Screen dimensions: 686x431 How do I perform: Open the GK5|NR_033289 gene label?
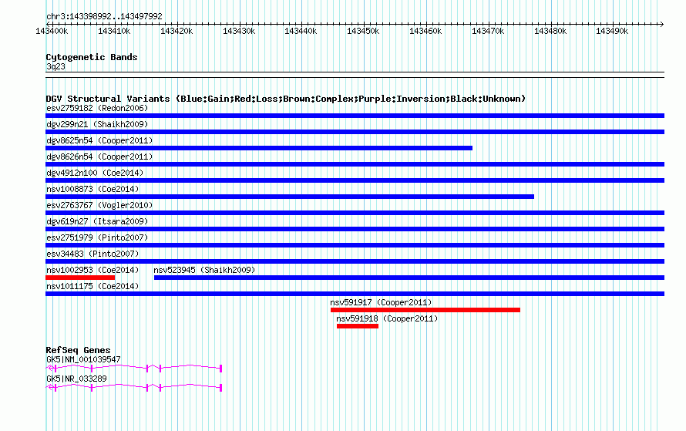[x=76, y=379]
